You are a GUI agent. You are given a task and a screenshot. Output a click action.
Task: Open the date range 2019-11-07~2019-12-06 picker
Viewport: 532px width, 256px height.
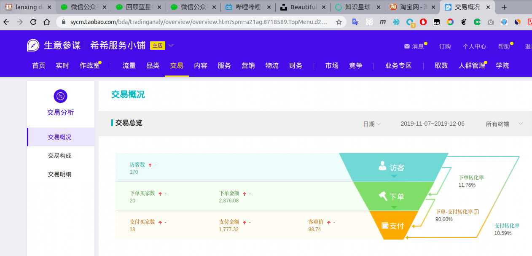click(433, 124)
